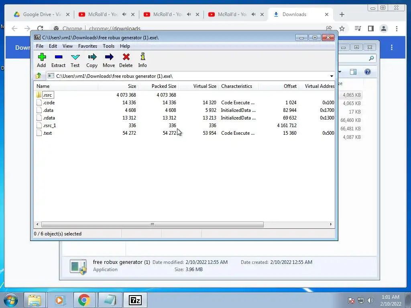Click the Move toolbar icon
The height and width of the screenshot is (308, 411).
tap(109, 57)
